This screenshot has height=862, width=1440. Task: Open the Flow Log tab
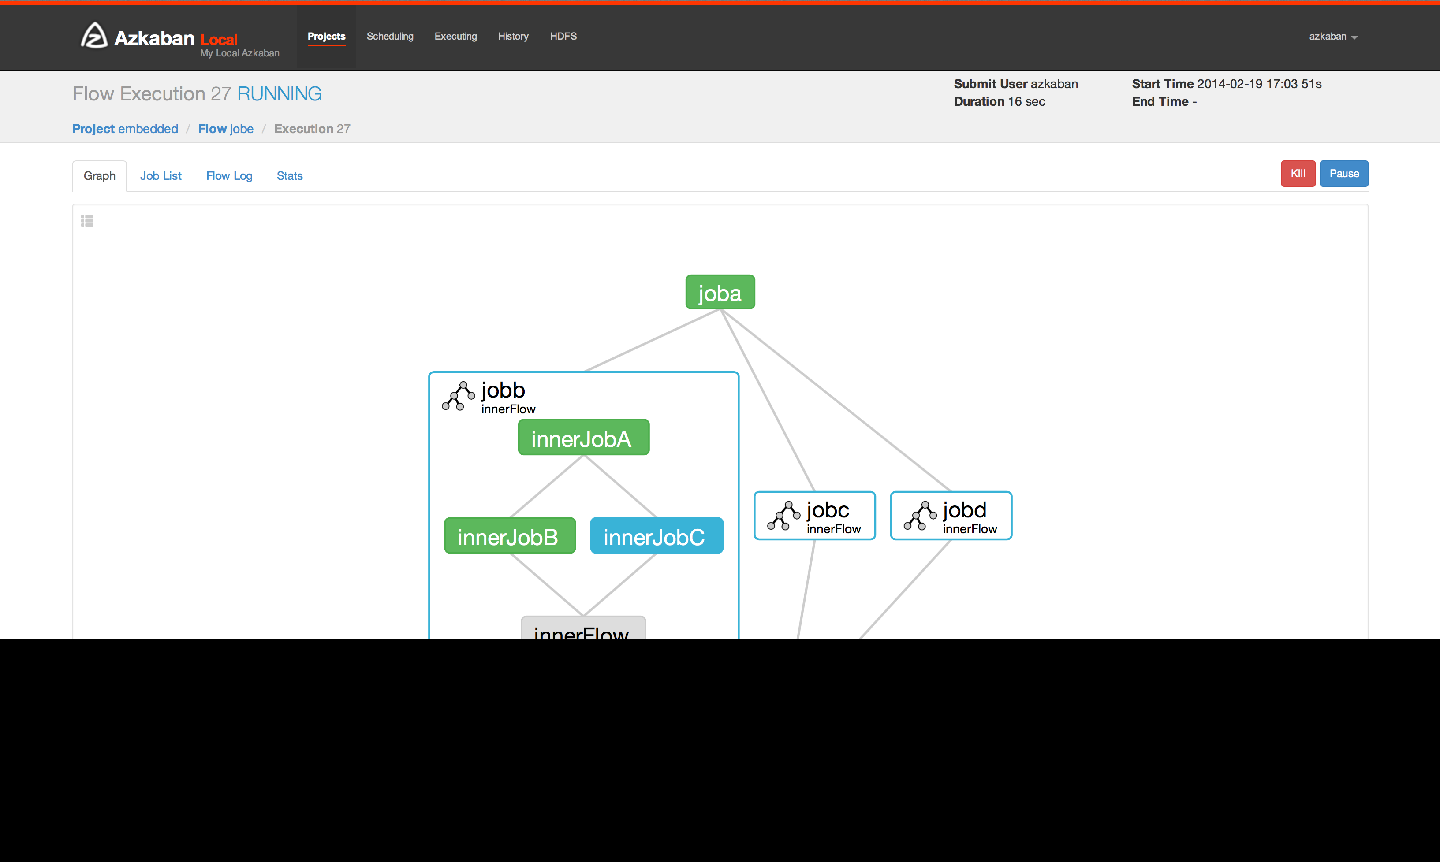tap(229, 176)
